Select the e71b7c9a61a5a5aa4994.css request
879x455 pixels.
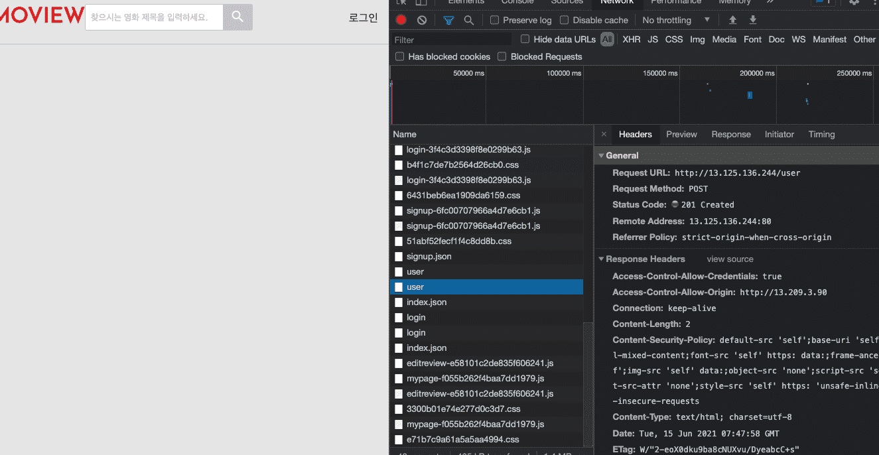coord(462,440)
